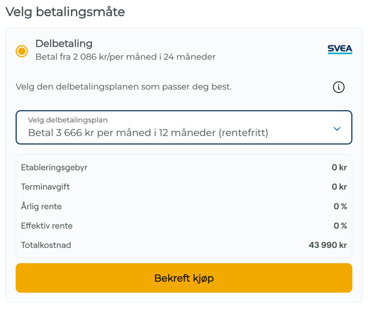The image size is (368, 311).
Task: Click the Årlig rente 0 % value
Action: (x=340, y=207)
